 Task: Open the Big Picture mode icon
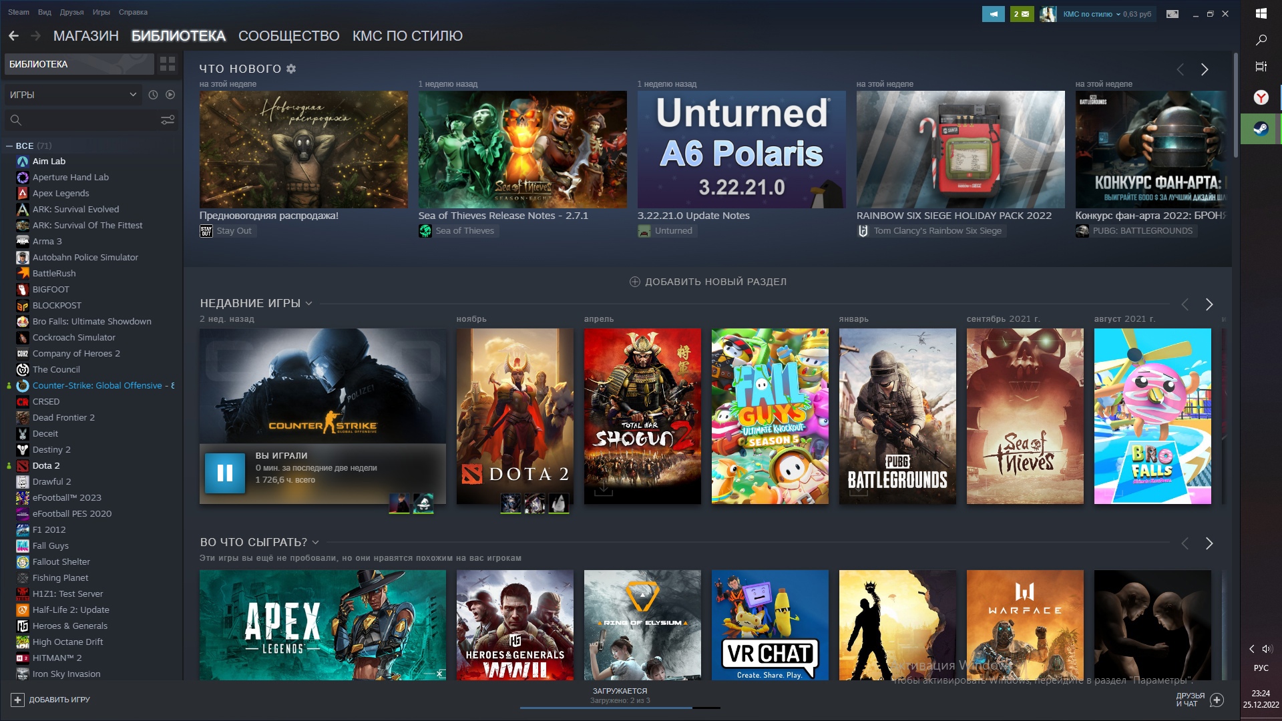coord(1172,14)
